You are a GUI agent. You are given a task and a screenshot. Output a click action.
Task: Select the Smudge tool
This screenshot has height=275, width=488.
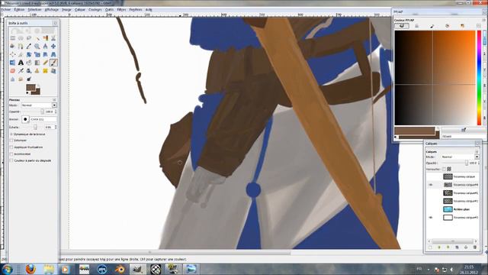click(x=21, y=79)
